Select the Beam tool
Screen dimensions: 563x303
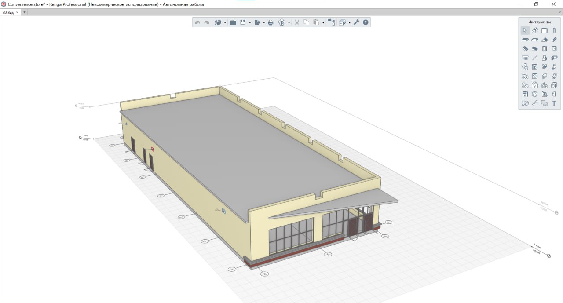(554, 40)
